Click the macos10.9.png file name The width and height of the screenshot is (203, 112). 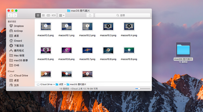click(x=129, y=59)
